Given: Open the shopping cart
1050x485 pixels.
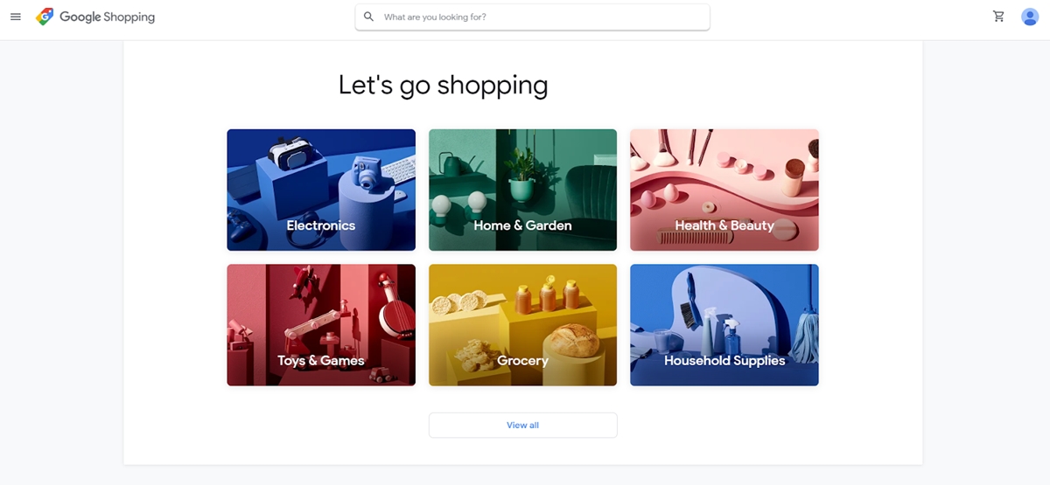Looking at the screenshot, I should (x=998, y=17).
